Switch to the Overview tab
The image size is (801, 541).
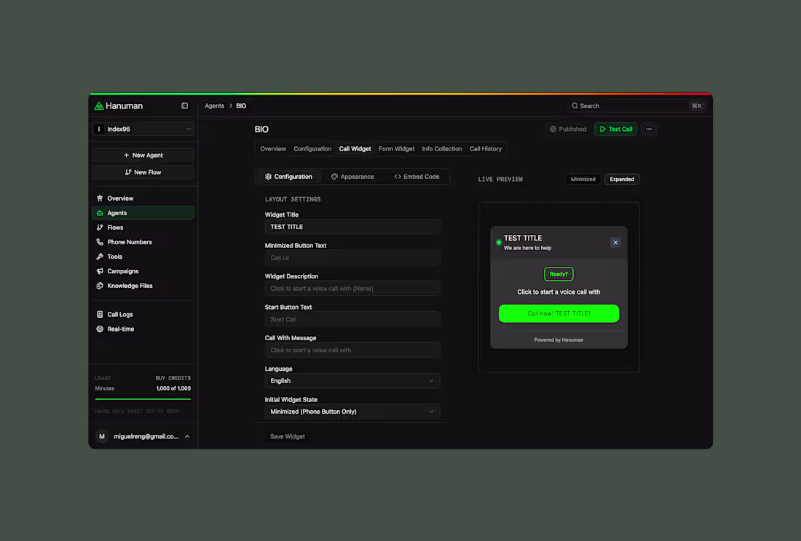(x=273, y=149)
